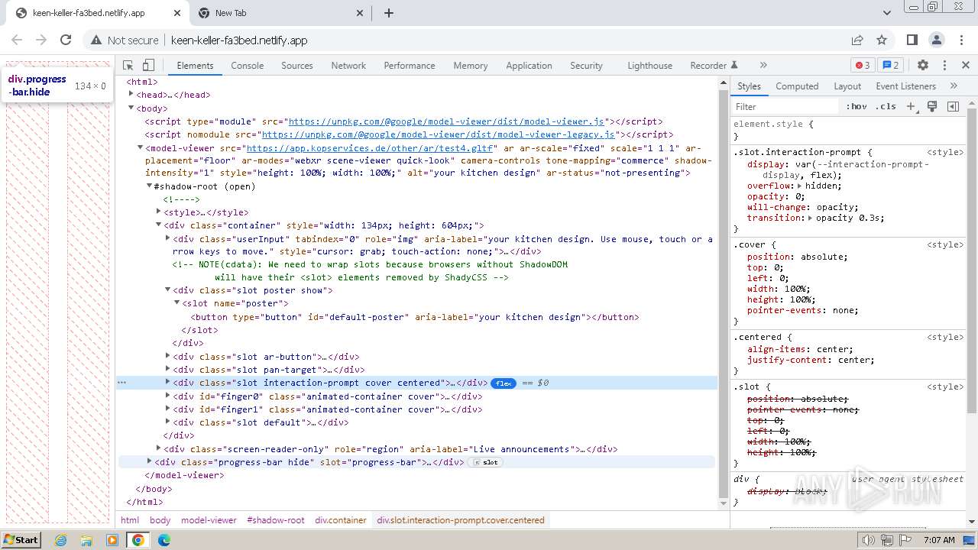Activate the inspect element picker tool
Image resolution: width=978 pixels, height=550 pixels.
tap(128, 66)
